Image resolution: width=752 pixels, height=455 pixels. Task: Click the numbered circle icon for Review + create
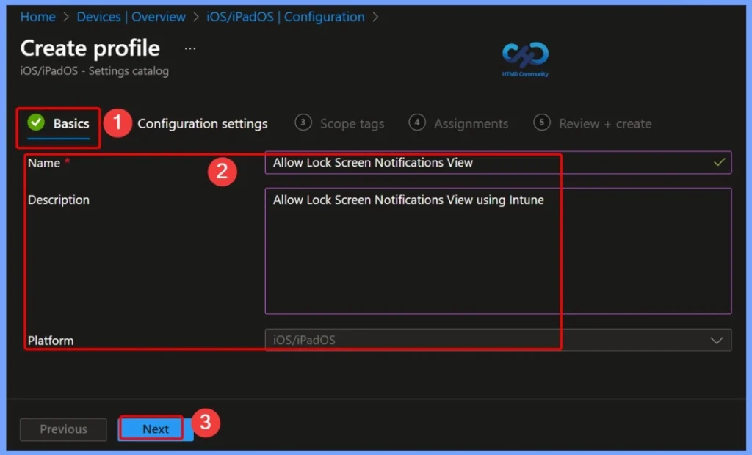[x=541, y=123]
